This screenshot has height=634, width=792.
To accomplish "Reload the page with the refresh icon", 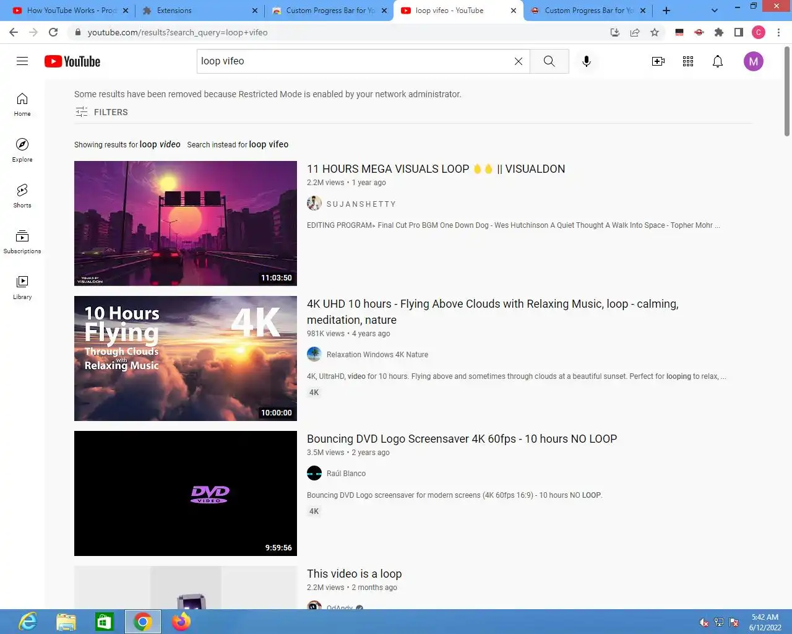I will pos(53,32).
